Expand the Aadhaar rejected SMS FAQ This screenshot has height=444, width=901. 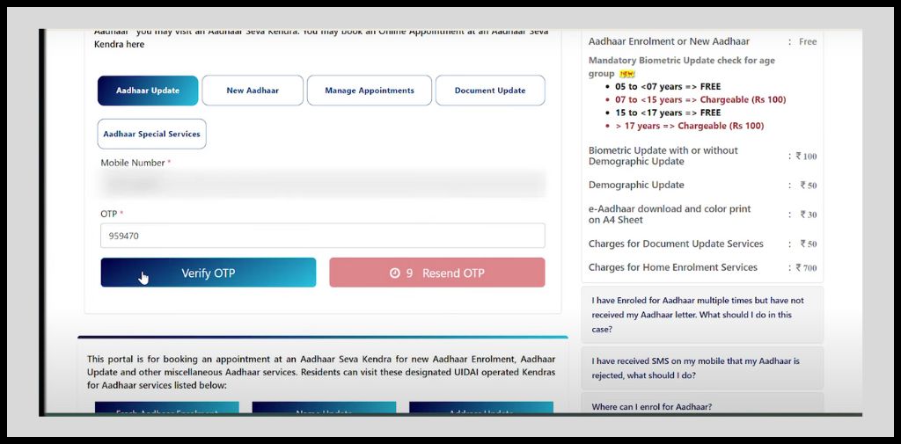[702, 368]
